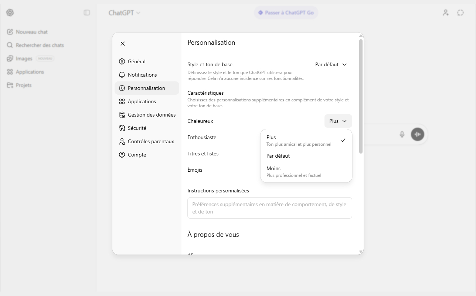The height and width of the screenshot is (296, 476).
Task: Click the Passer à ChatGPT Go button
Action: click(x=286, y=12)
